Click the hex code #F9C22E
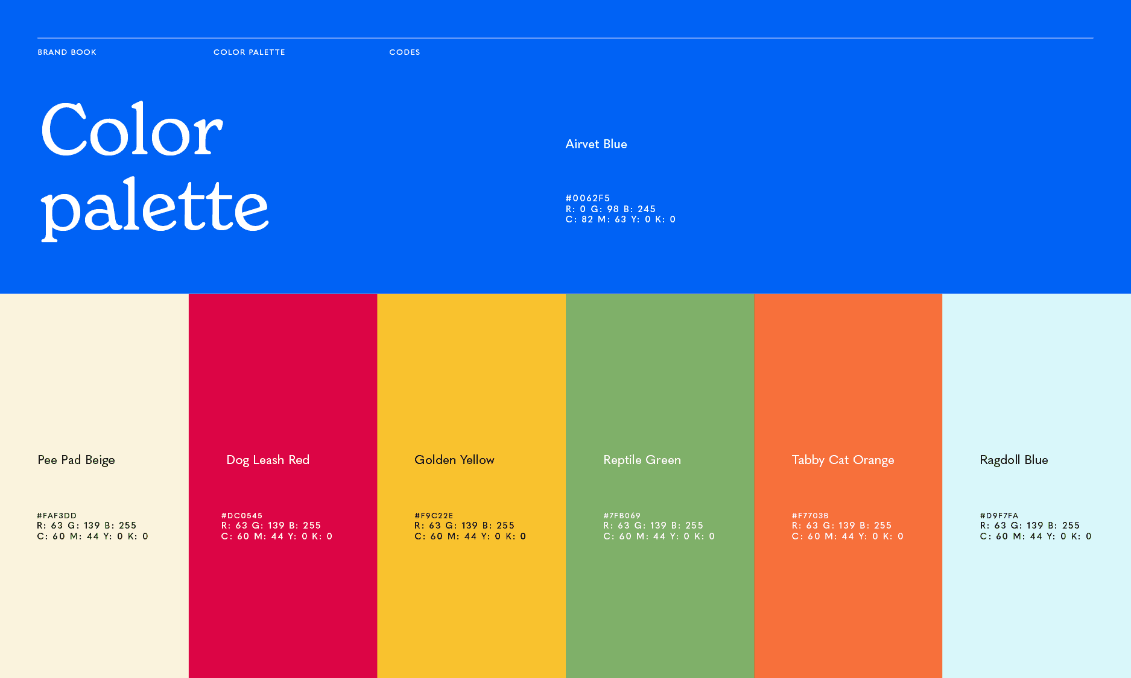 tap(434, 516)
